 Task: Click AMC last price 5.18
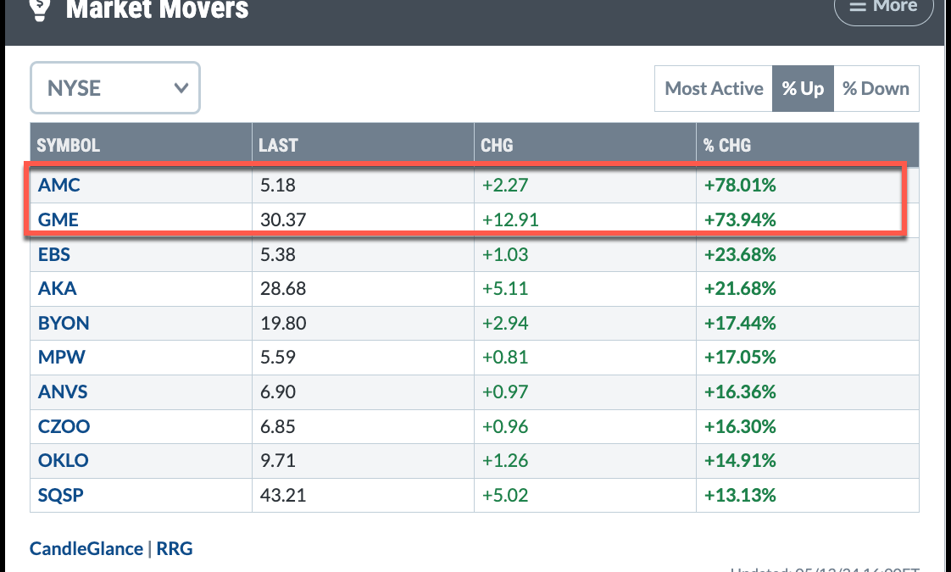278,185
